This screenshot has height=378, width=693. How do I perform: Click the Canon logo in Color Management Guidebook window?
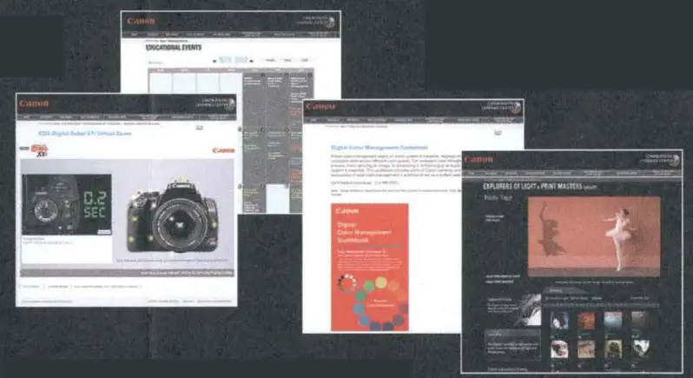coord(320,107)
